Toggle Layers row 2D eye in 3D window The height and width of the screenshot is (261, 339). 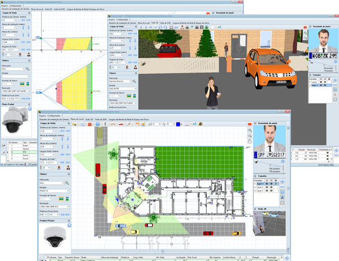[321, 82]
